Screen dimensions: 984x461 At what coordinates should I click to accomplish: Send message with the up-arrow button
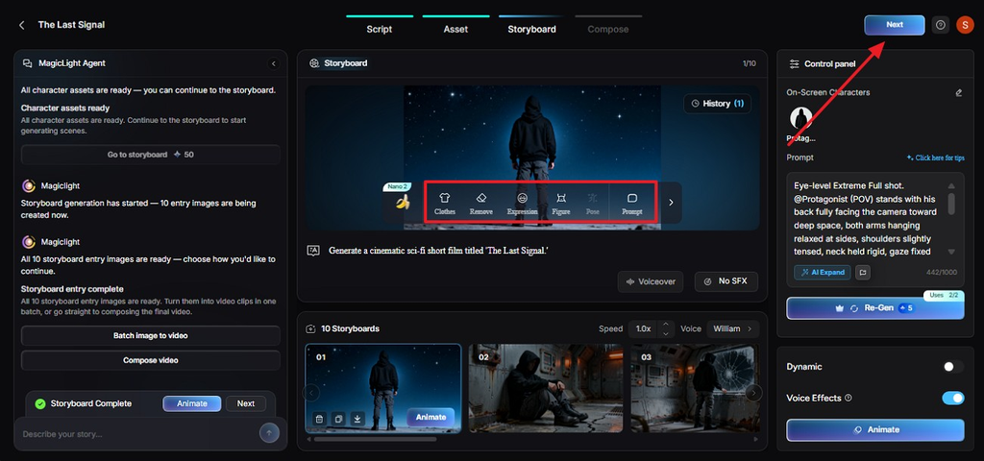[269, 433]
